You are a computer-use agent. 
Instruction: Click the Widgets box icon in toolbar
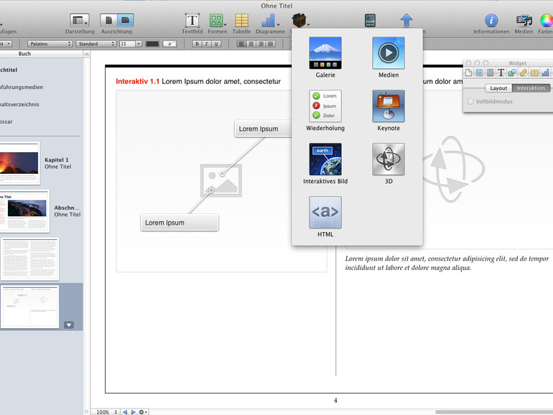pos(299,20)
